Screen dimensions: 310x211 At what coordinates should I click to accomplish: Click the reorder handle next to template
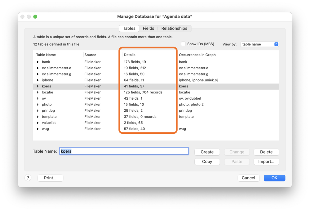(x=38, y=117)
